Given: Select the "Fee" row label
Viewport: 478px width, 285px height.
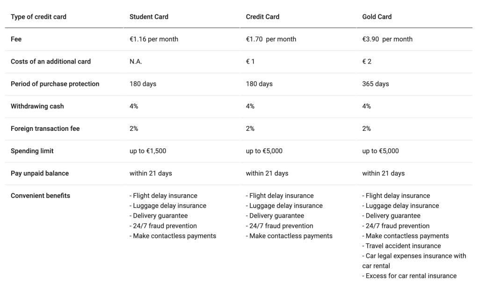Looking at the screenshot, I should (x=16, y=39).
